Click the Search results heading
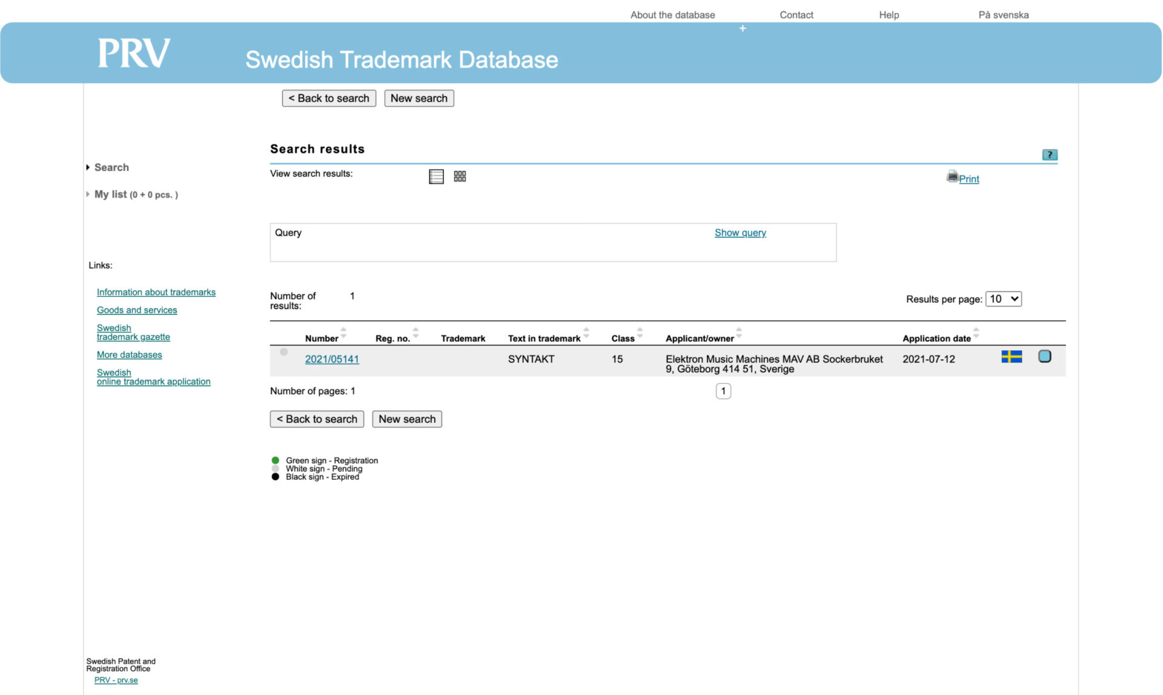Viewport: 1163px width, 695px height. pos(317,149)
